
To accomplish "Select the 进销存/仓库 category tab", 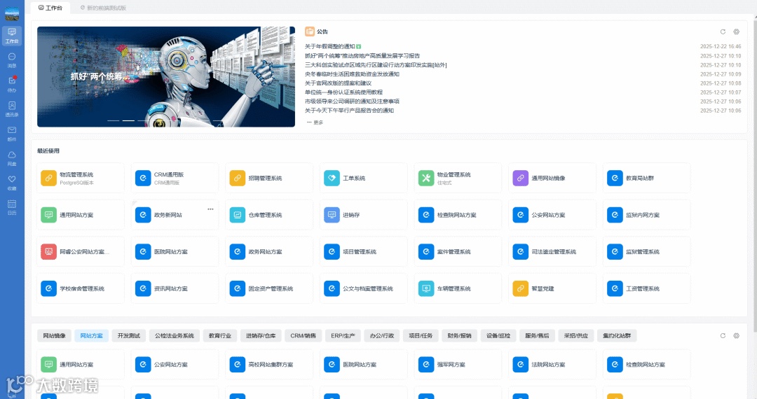I will tap(261, 336).
